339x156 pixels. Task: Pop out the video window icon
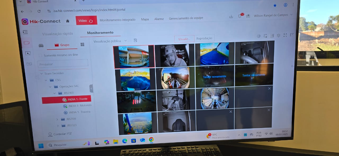pos(292,35)
